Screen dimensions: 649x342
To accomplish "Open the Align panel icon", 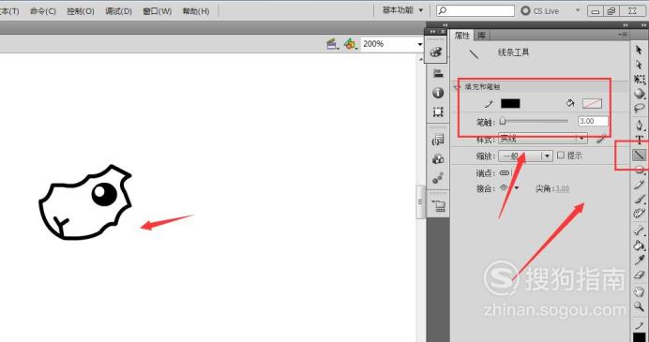I will tap(438, 74).
